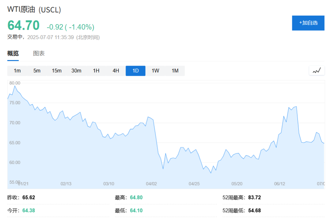This screenshot has width=334, height=222.
Task: Click the line chart type icon
Action: coord(317,71)
